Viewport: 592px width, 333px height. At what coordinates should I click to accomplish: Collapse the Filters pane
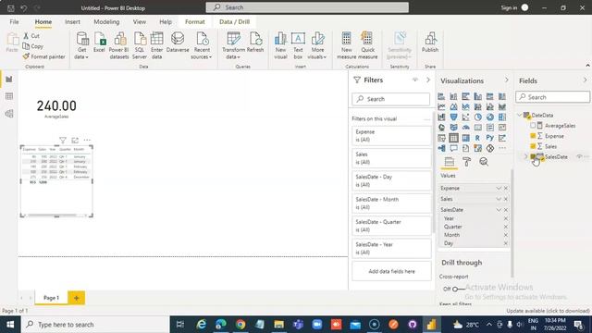pos(428,80)
